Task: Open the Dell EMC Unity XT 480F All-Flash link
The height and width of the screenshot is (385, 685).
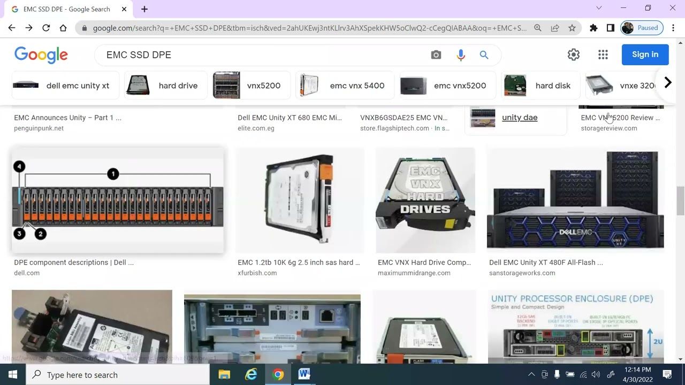Action: [546, 263]
